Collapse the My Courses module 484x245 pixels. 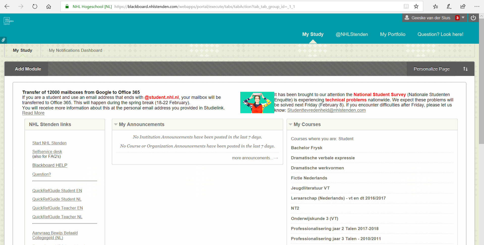[290, 124]
